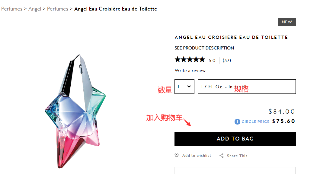This screenshot has height=174, width=320.
Task: Click the heart icon beside Add to wishlist
Action: click(x=177, y=156)
